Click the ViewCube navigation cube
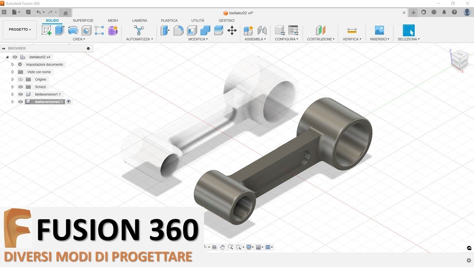Viewport: 474px width, 267px height. coord(459,59)
